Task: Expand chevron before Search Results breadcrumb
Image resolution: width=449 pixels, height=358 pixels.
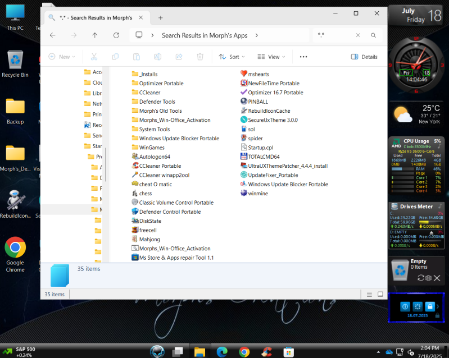Action: (153, 35)
